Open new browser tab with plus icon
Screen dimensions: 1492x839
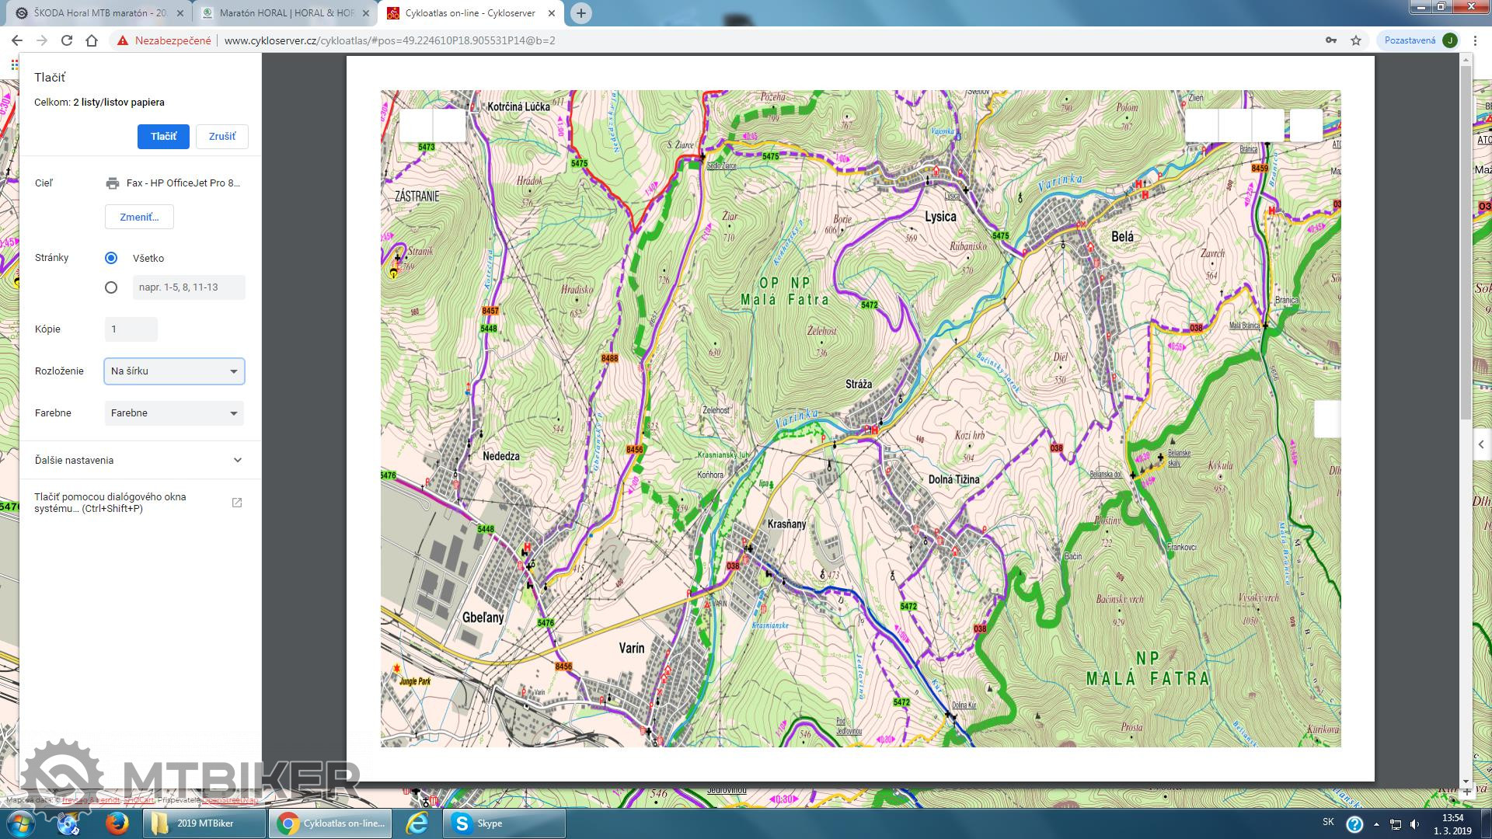point(580,13)
